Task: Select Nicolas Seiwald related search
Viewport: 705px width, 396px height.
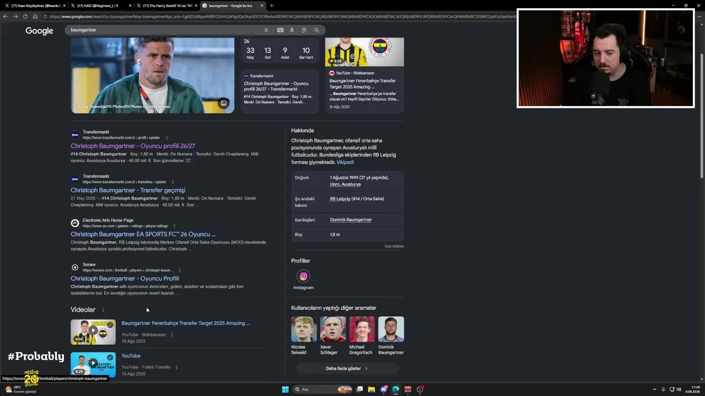Action: click(x=303, y=336)
